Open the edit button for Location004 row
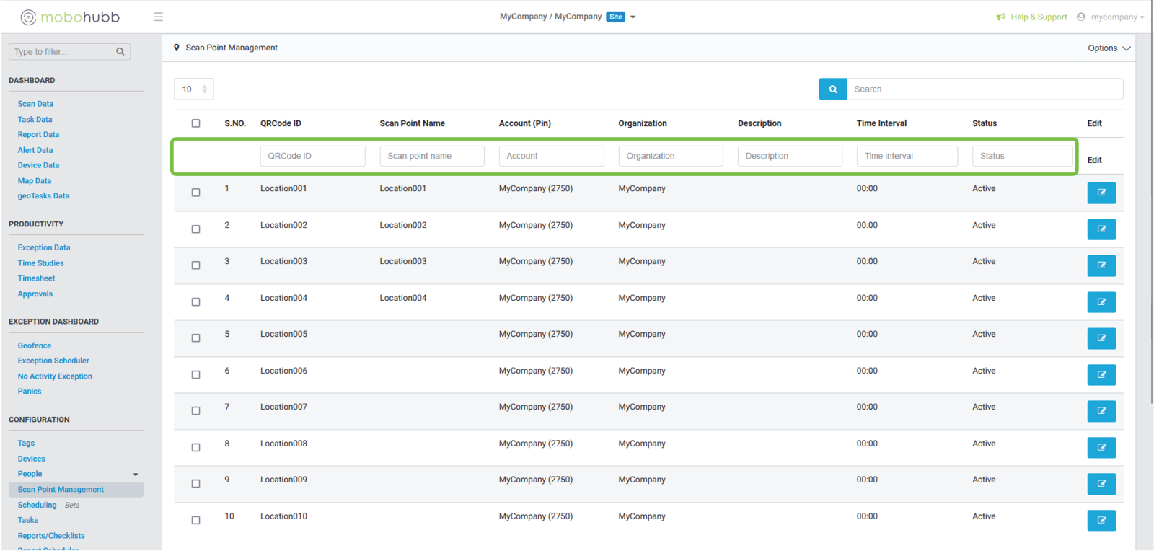The width and height of the screenshot is (1154, 551). 1101,302
